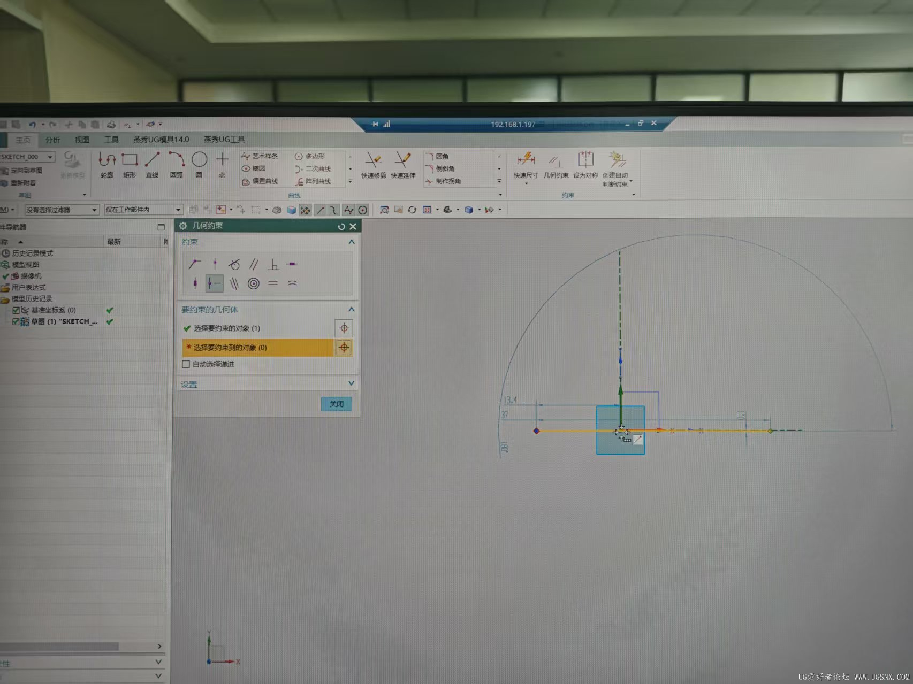This screenshot has height=684, width=913.
Task: Choose the 制作拐角 make corner command
Action: coord(443,181)
